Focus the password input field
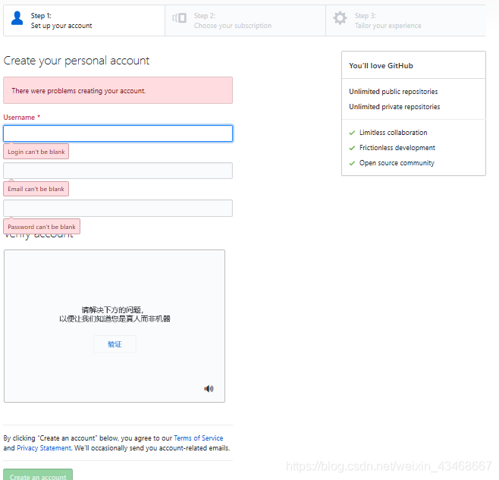This screenshot has width=499, height=480. pyautogui.click(x=118, y=209)
